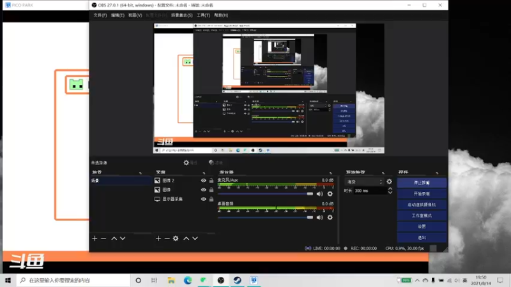Open the 渐变 transition type dropdown

[364, 182]
